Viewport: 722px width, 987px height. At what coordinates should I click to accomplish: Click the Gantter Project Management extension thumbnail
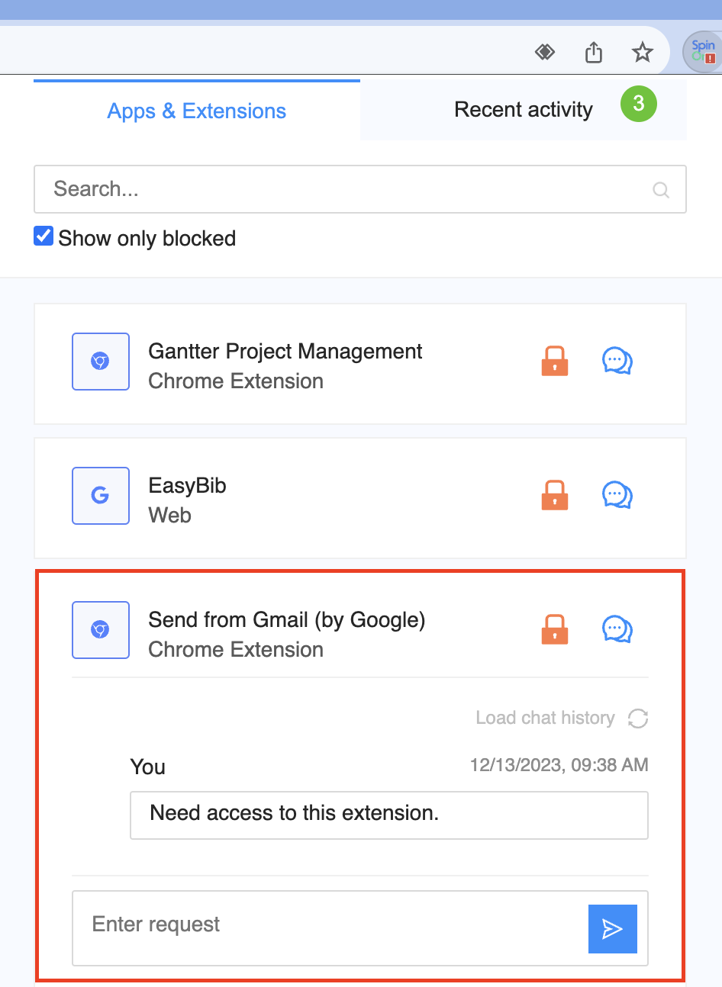pyautogui.click(x=101, y=362)
